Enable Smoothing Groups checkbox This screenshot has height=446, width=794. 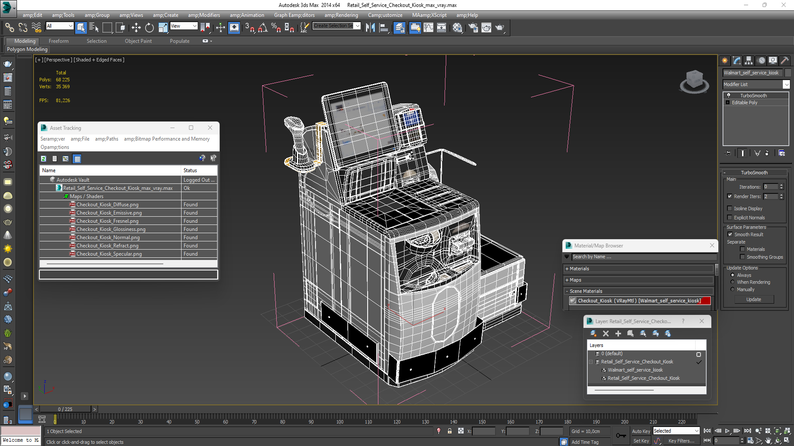tap(742, 257)
